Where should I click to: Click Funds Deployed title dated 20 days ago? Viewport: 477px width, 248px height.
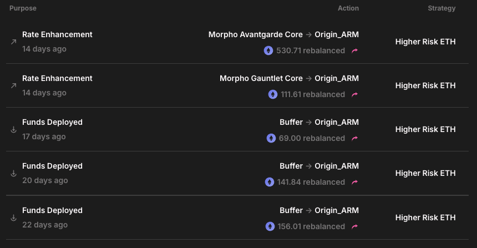click(x=52, y=166)
